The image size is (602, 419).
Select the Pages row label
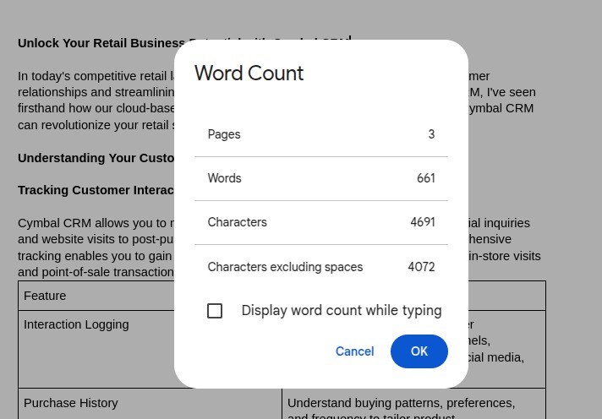click(x=224, y=134)
